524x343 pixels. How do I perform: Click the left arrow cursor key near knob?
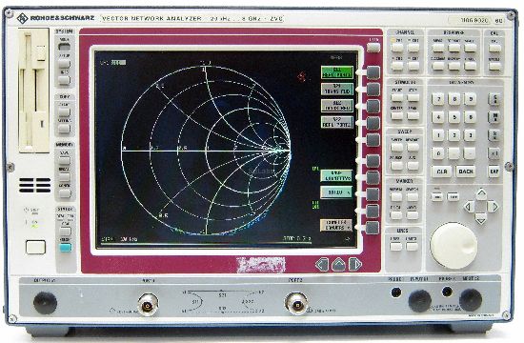pyautogui.click(x=469, y=207)
